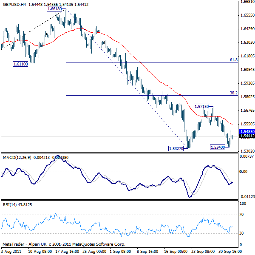The image size is (255, 255).
Task: Click the 17 Aug 16:00 date label
Action: 67,252
